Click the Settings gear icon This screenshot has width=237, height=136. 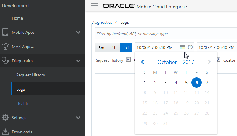coord(5,118)
